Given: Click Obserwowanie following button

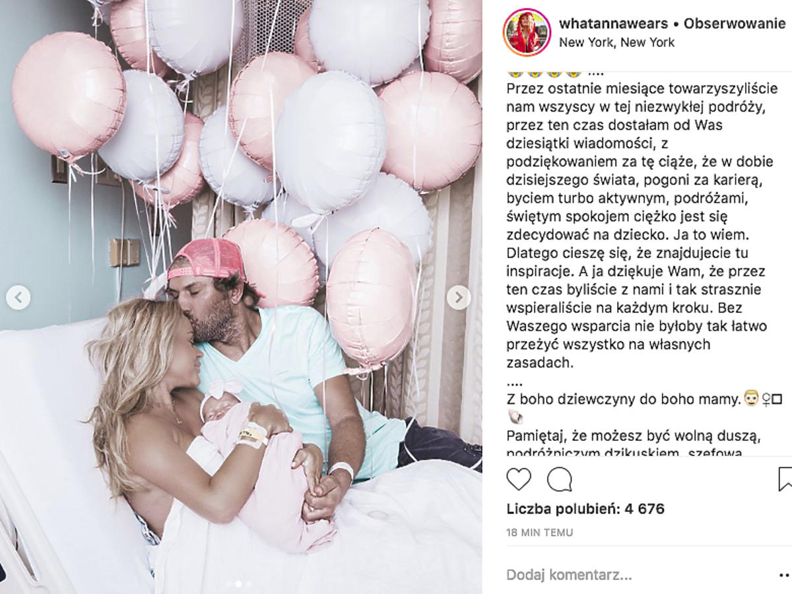Looking at the screenshot, I should pos(735,24).
